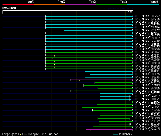Choose the UniRef100_C5LPL5 label
The height and width of the screenshot is (136, 161).
[x=147, y=113]
